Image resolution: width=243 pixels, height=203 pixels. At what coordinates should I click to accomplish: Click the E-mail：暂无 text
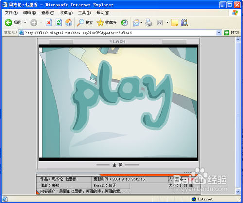pos(105,185)
